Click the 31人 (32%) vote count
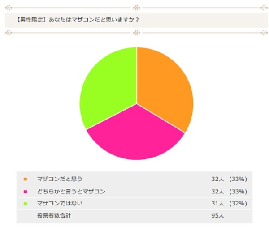269x231 pixels. tap(230, 204)
